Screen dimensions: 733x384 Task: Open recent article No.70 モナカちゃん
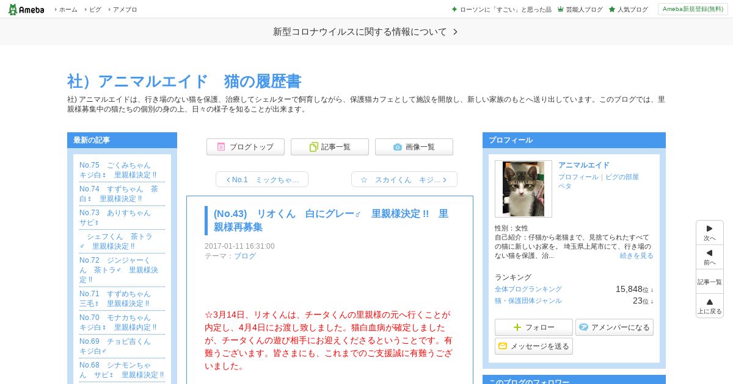point(118,322)
